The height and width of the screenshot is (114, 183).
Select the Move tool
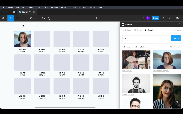point(10,18)
